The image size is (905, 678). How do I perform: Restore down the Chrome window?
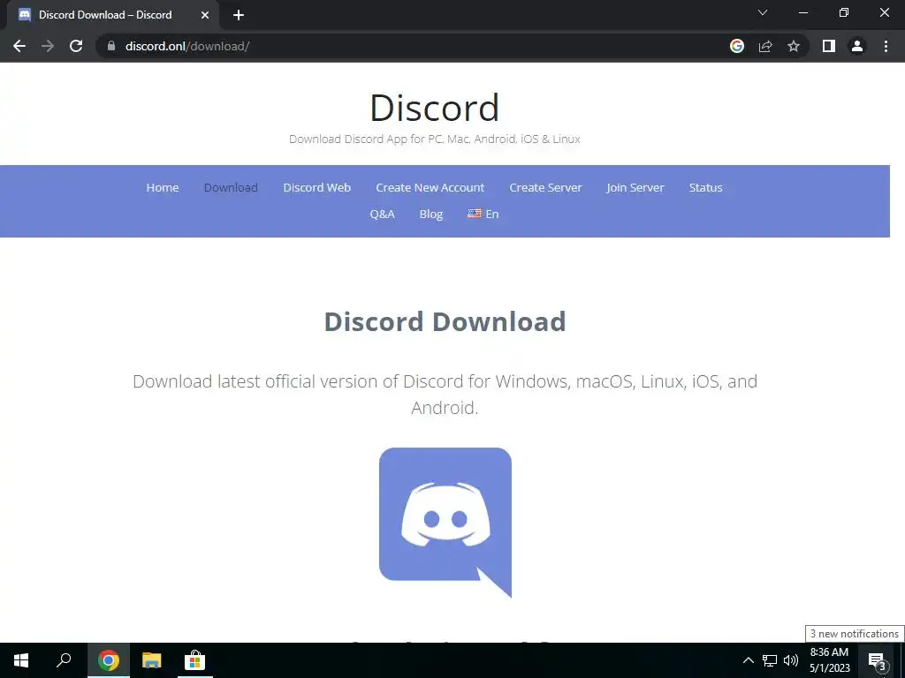coord(844,12)
